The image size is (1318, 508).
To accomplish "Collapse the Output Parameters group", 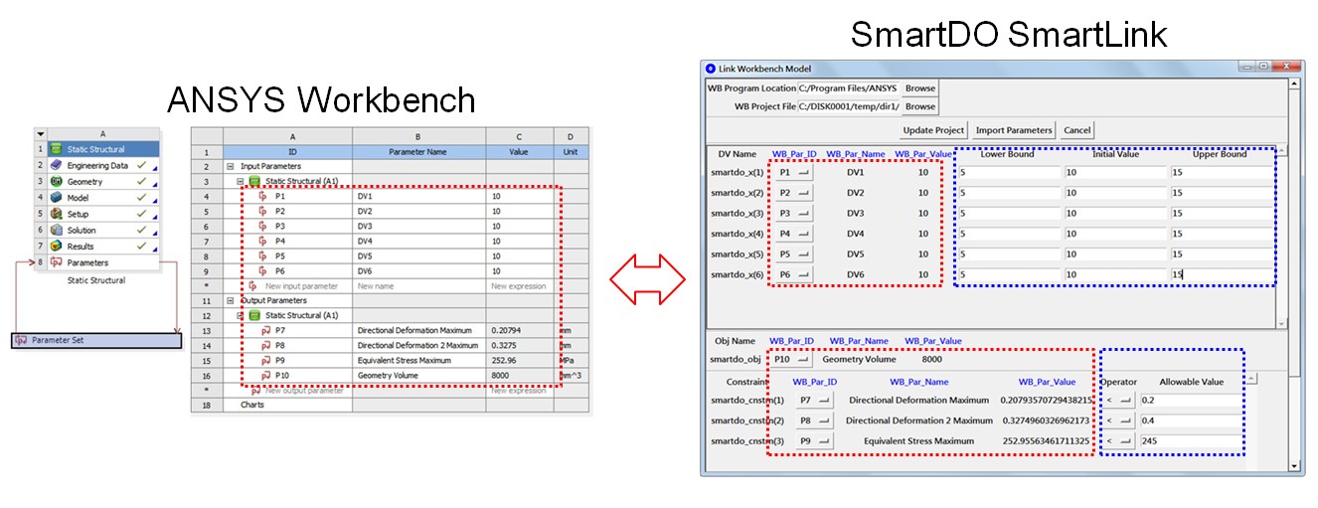I will pos(232,300).
